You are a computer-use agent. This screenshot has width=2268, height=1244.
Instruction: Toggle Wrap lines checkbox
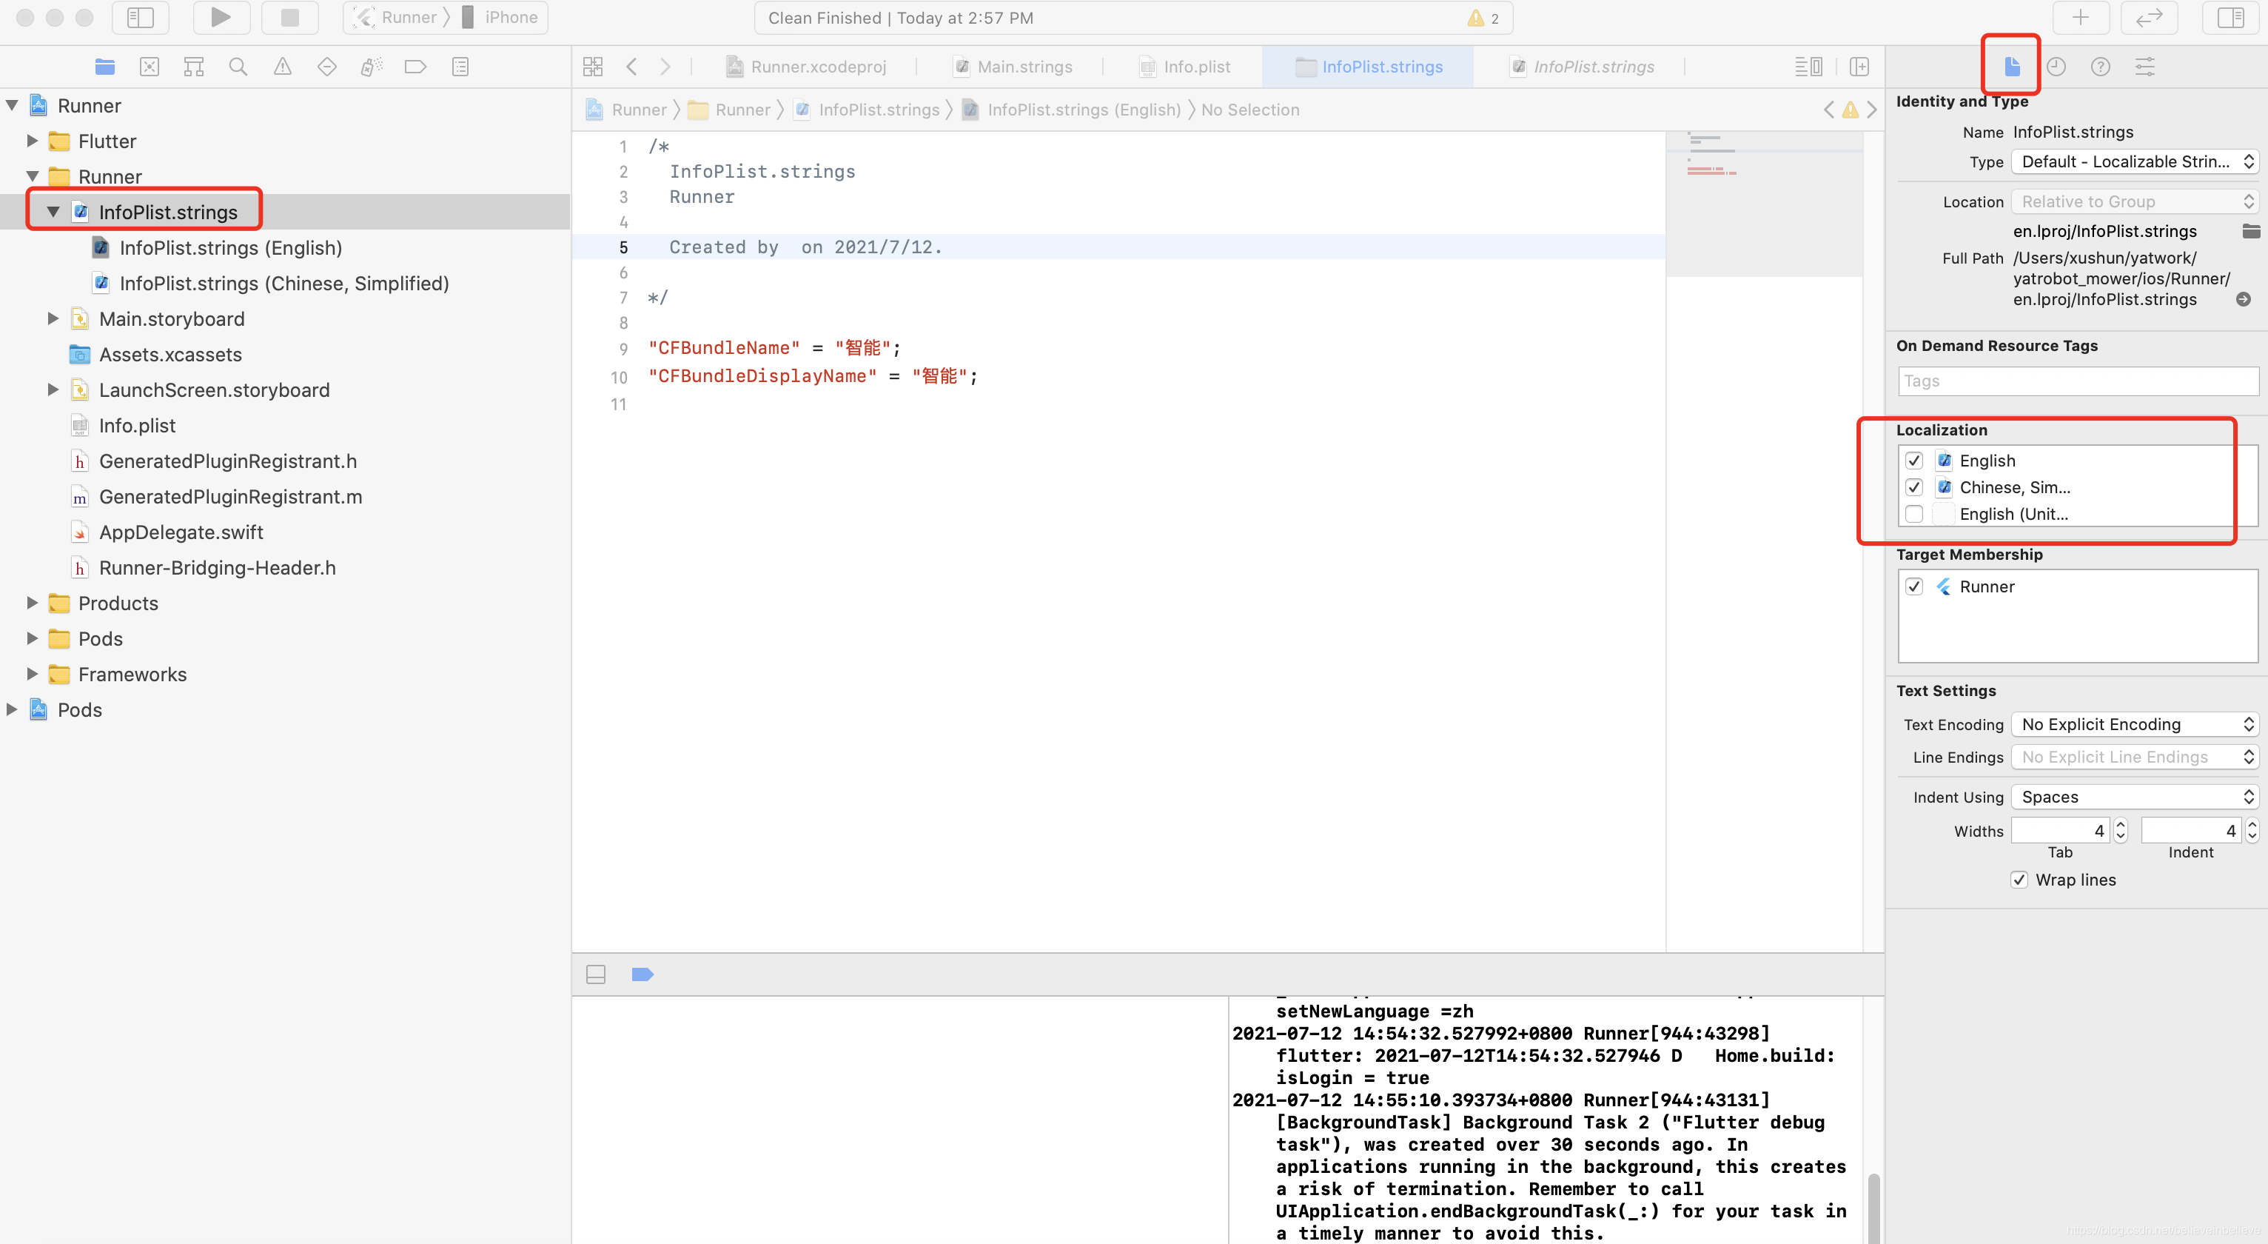point(2020,879)
